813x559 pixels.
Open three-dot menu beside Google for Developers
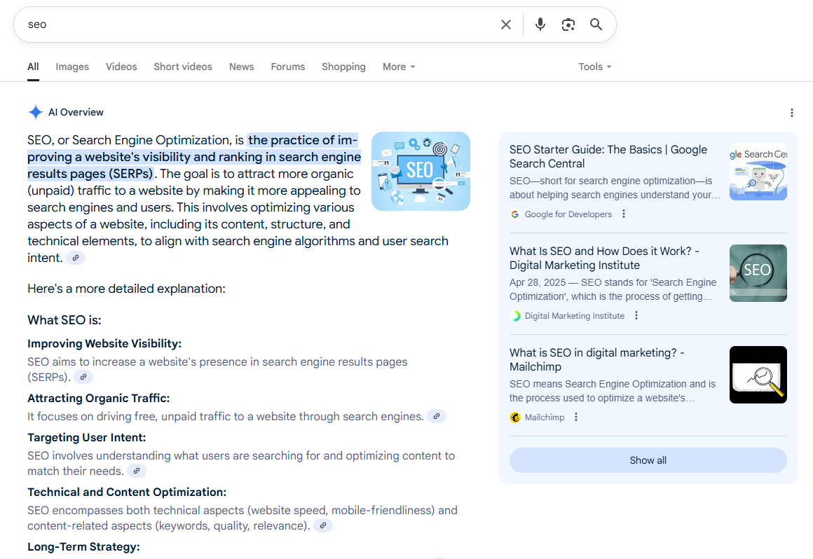click(624, 214)
